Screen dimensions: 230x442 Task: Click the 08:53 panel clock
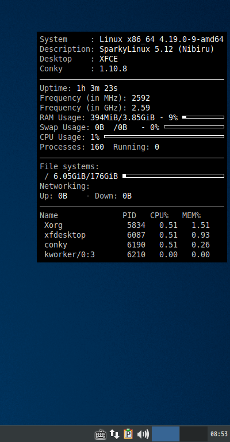coord(218,434)
